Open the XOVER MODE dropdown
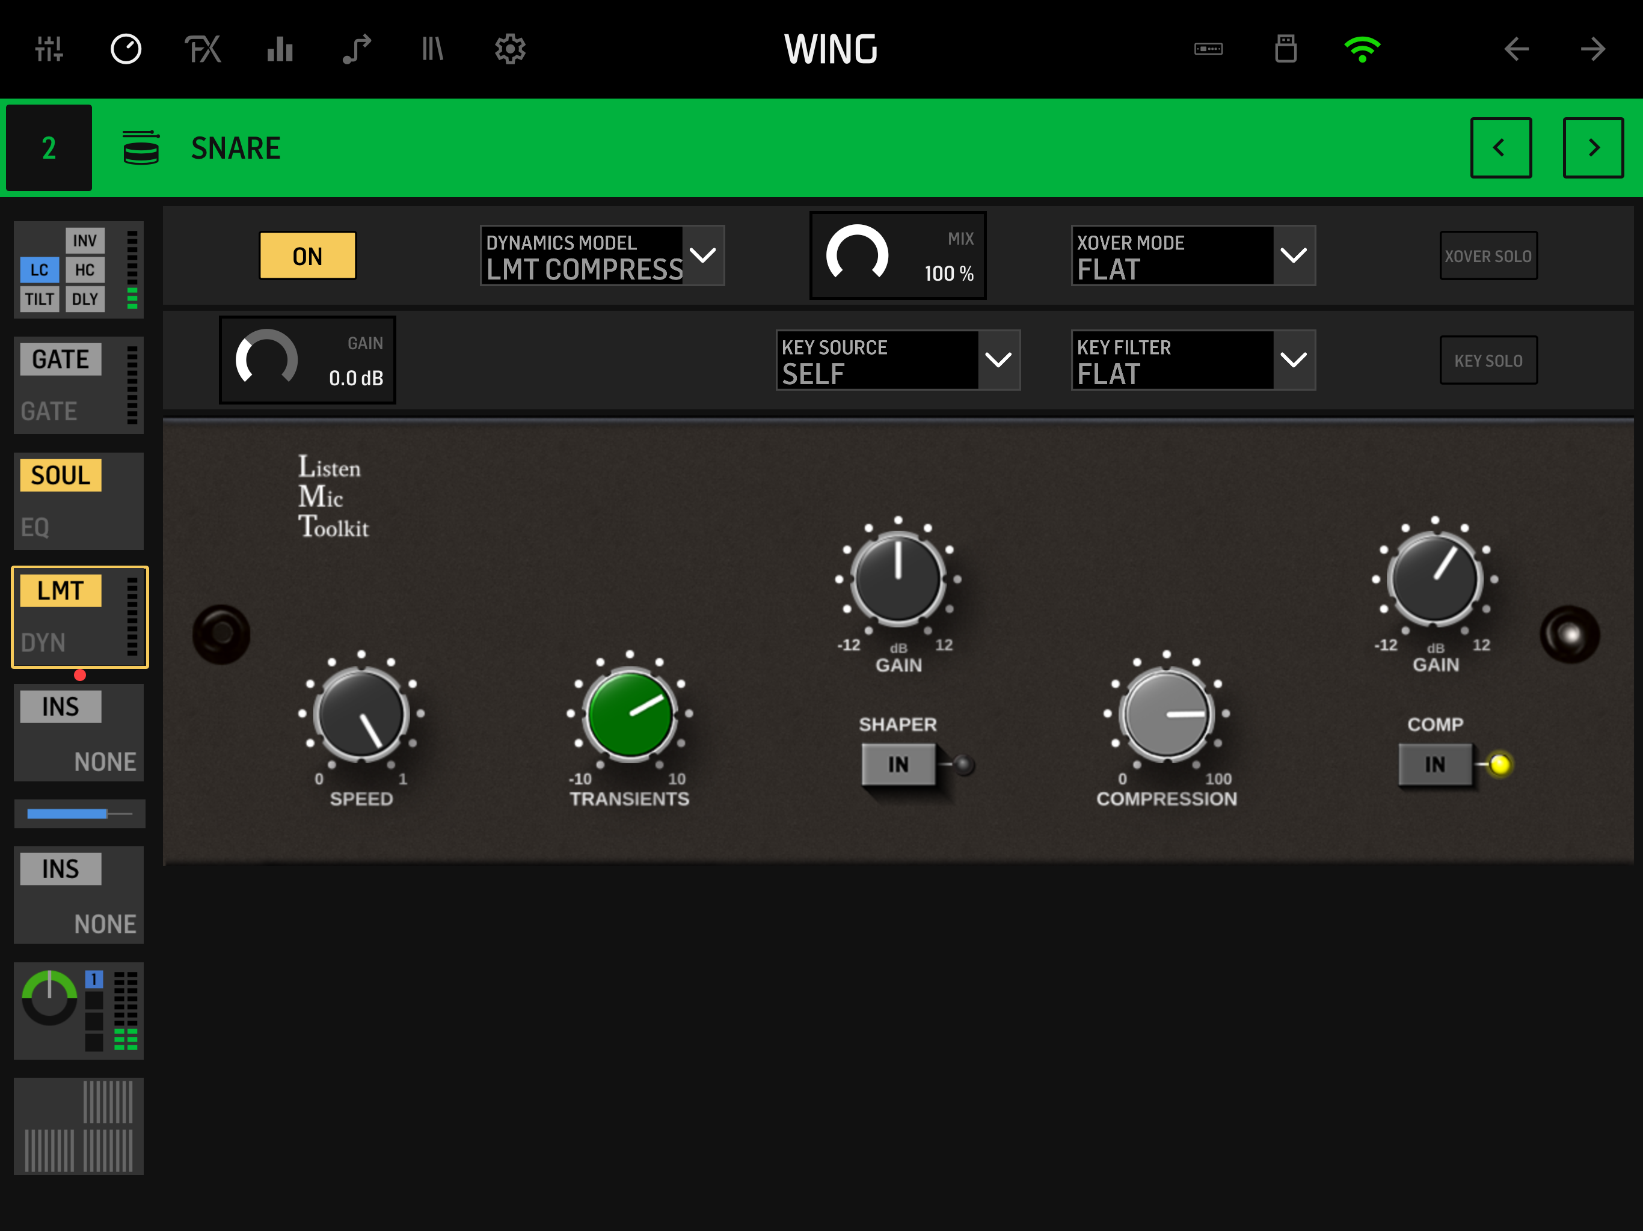This screenshot has height=1231, width=1643. pyautogui.click(x=1194, y=255)
